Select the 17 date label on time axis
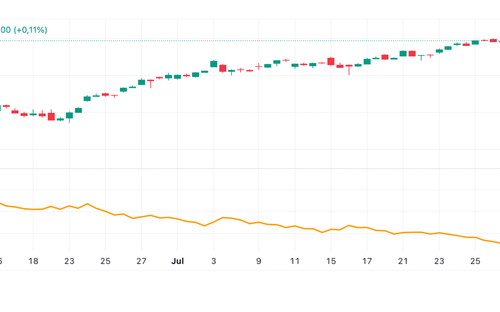Viewport: 500px width, 312px height. [x=367, y=261]
